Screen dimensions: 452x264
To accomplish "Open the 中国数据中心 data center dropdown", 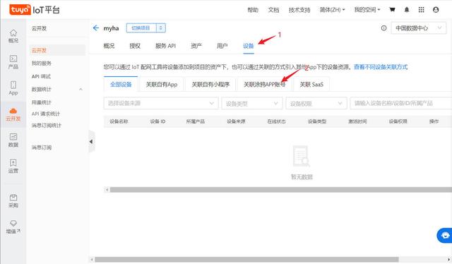I will [418, 28].
